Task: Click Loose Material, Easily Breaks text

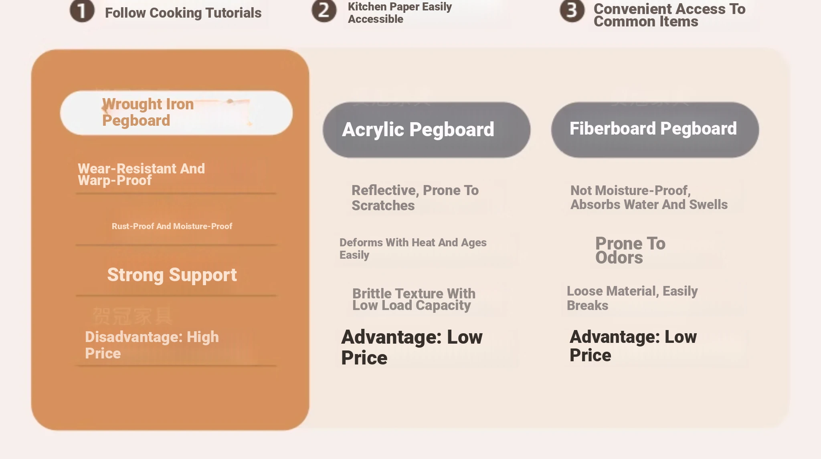Action: 632,298
